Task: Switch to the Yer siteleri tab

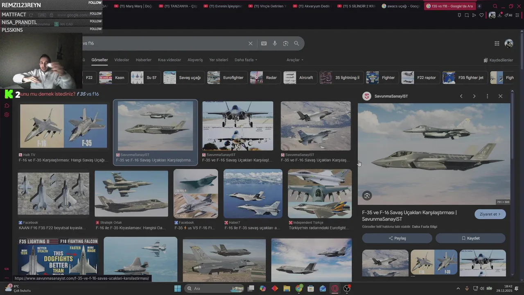Action: (x=219, y=60)
